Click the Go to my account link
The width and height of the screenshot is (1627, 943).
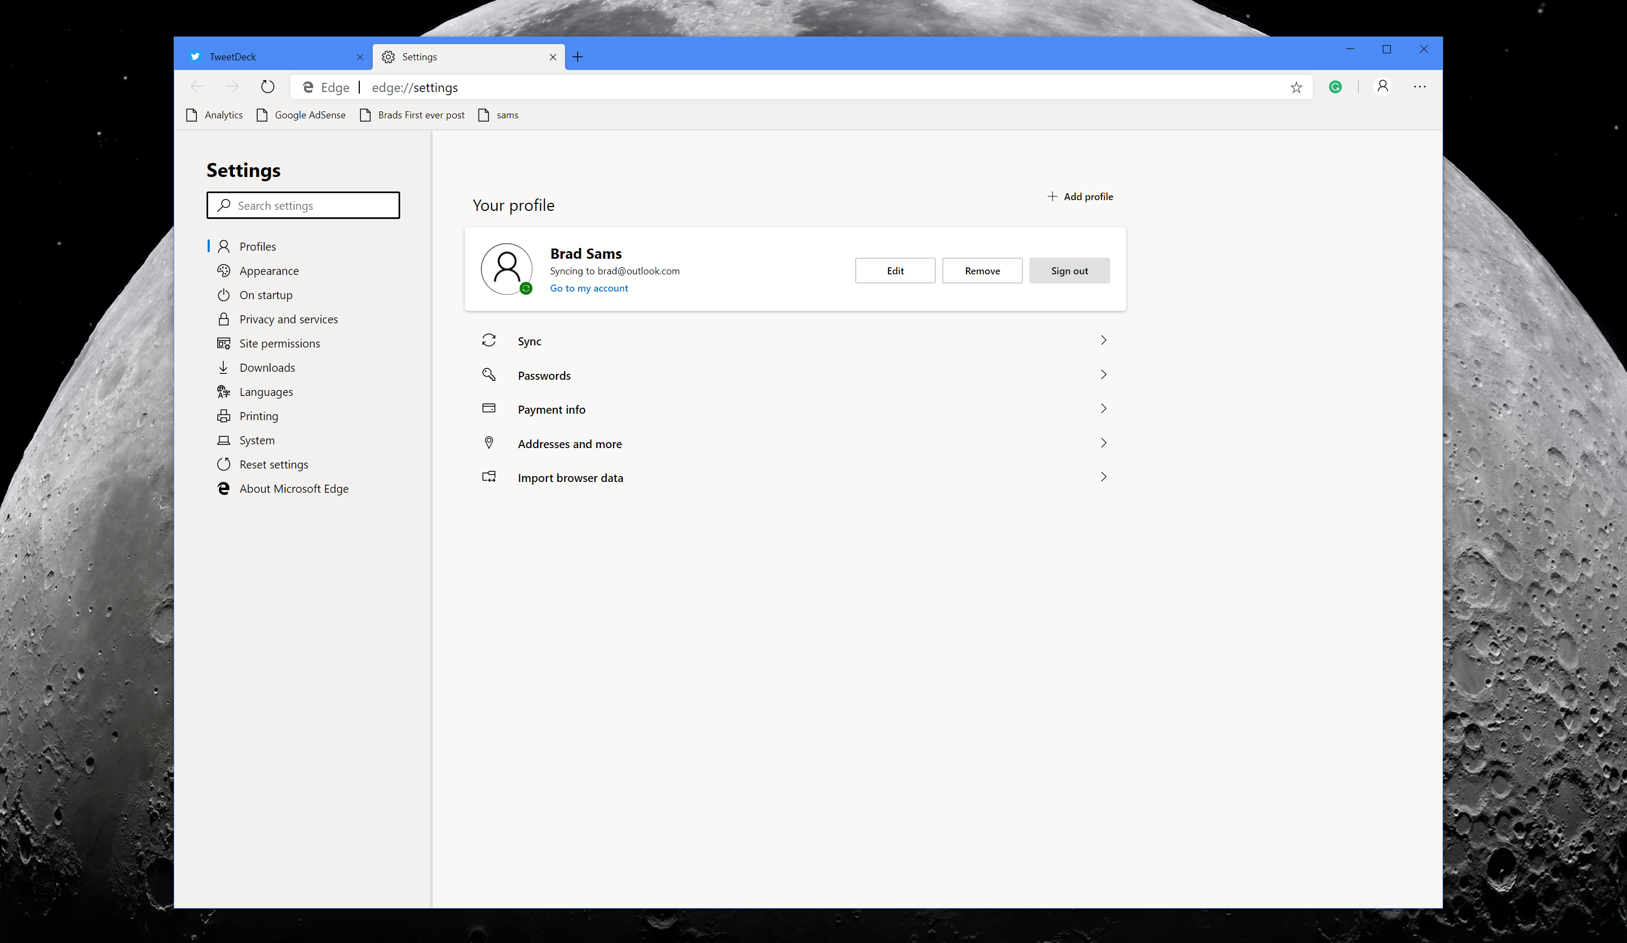588,288
